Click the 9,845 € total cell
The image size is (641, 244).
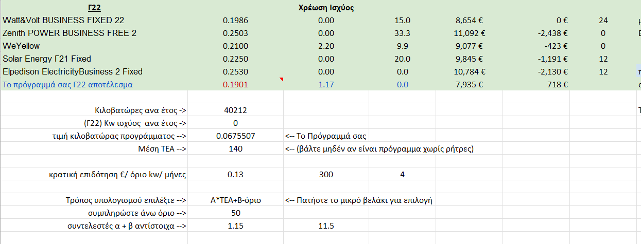coord(470,59)
